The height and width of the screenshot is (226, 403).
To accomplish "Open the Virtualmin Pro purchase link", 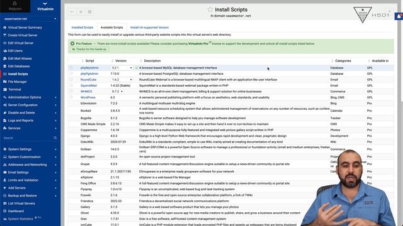I will click(198, 43).
